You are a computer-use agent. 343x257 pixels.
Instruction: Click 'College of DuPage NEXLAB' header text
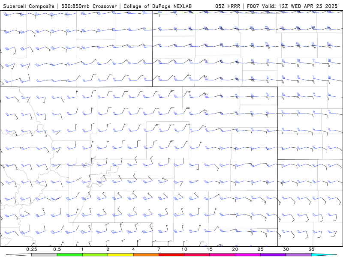pyautogui.click(x=157, y=6)
